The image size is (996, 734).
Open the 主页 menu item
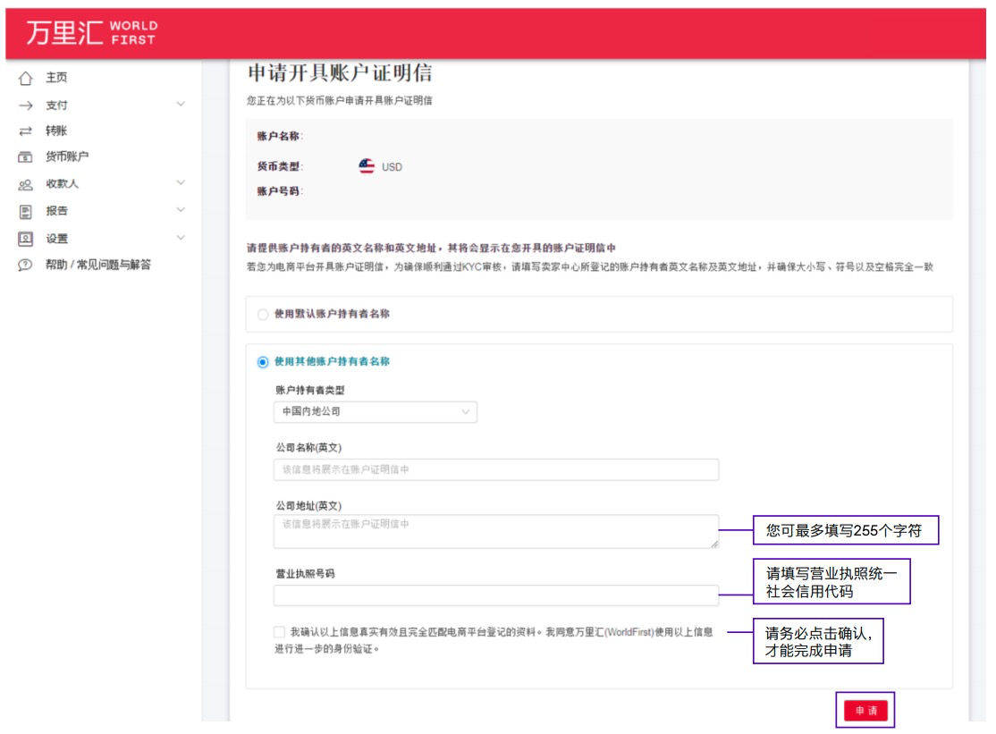pyautogui.click(x=56, y=78)
